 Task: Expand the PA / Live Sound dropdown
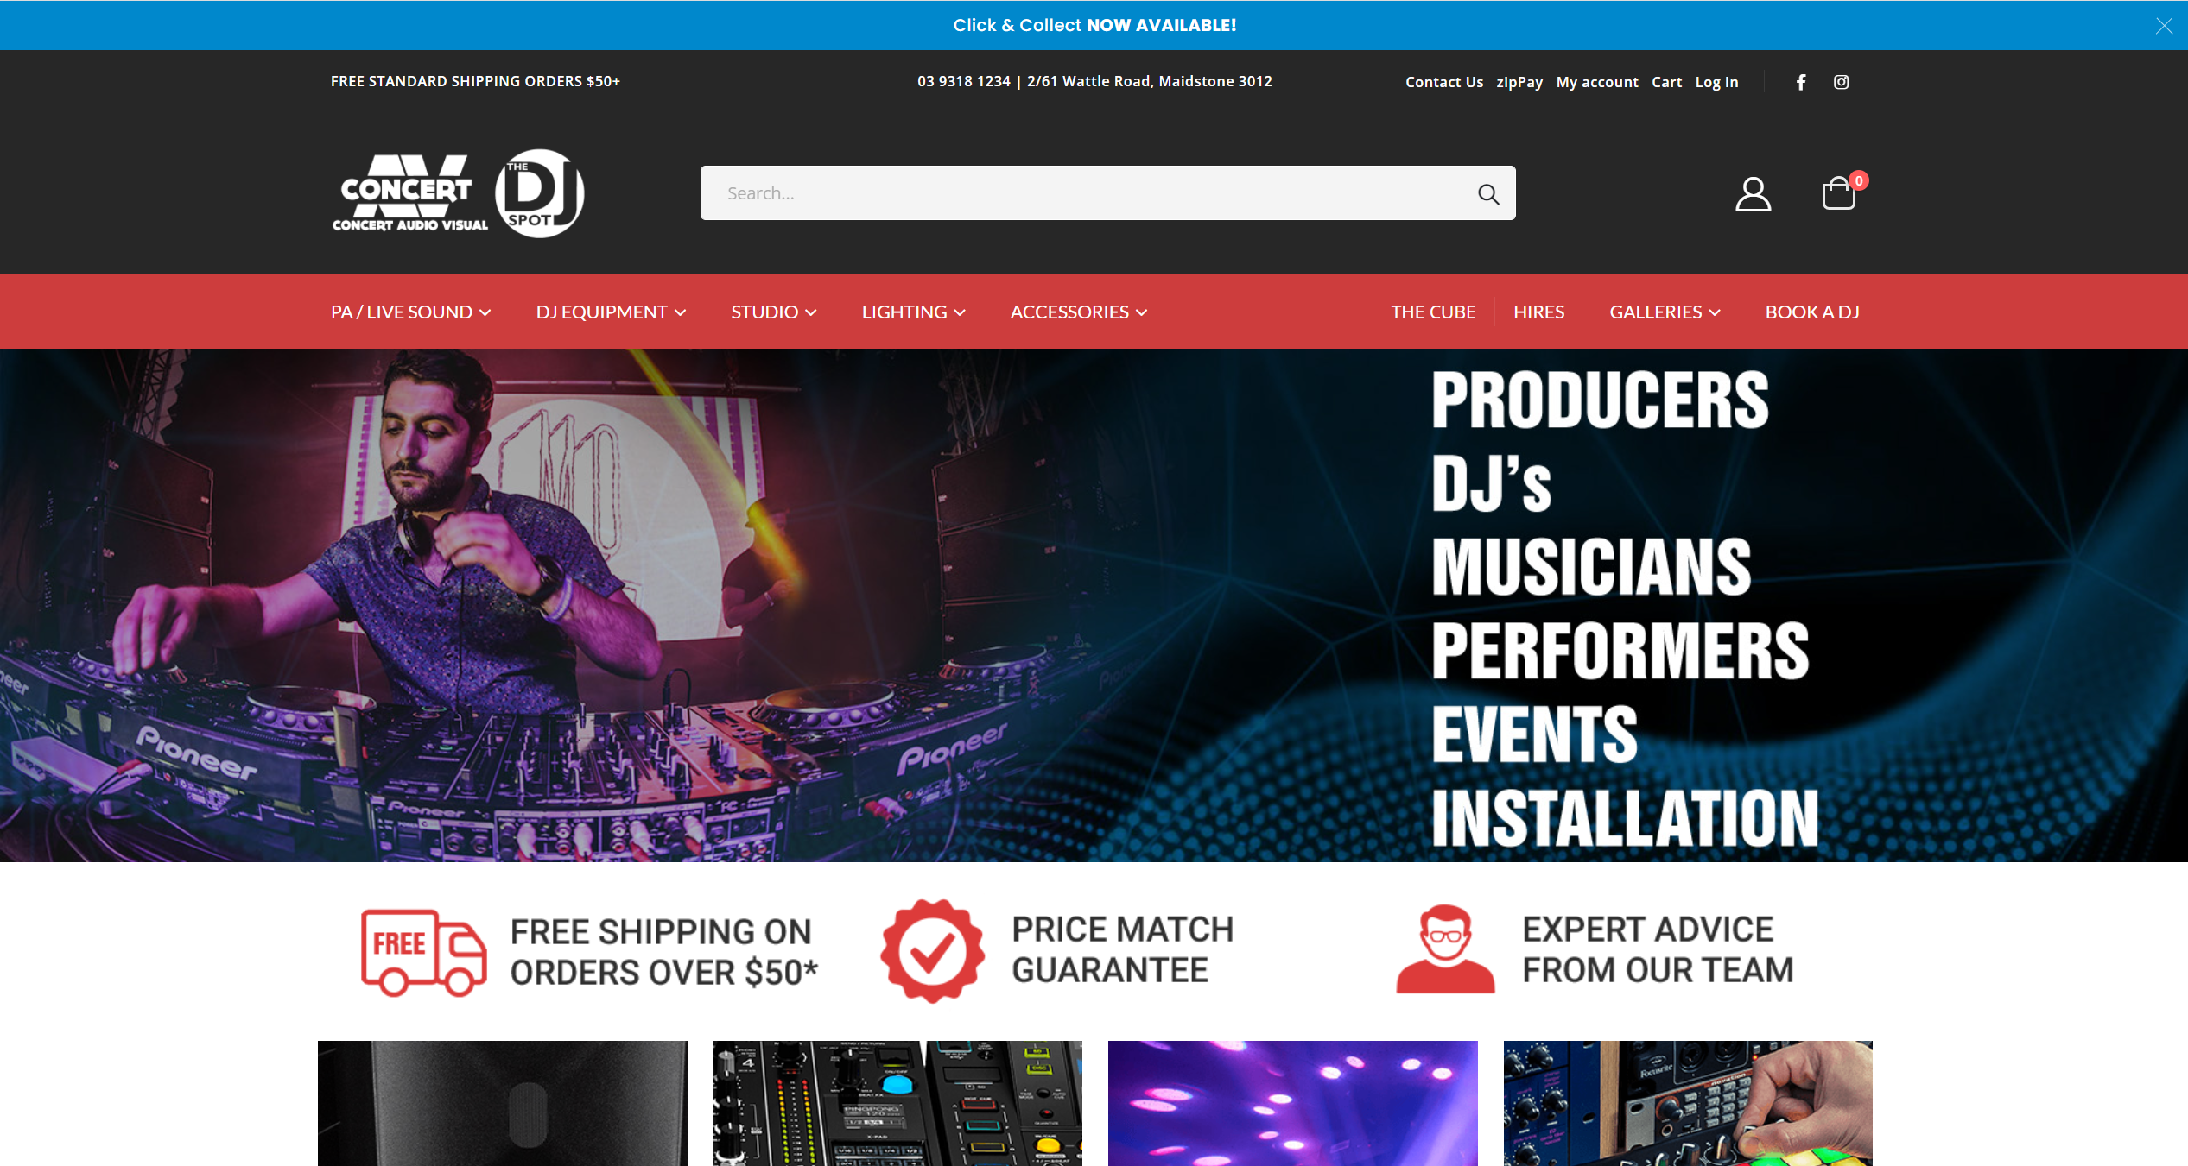click(410, 312)
